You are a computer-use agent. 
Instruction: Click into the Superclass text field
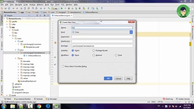coord(102,37)
